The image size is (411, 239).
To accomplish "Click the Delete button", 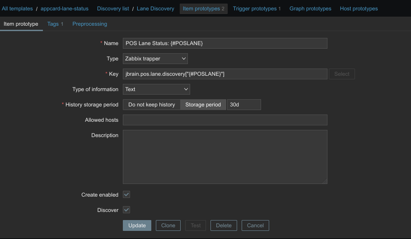I will coord(224,225).
